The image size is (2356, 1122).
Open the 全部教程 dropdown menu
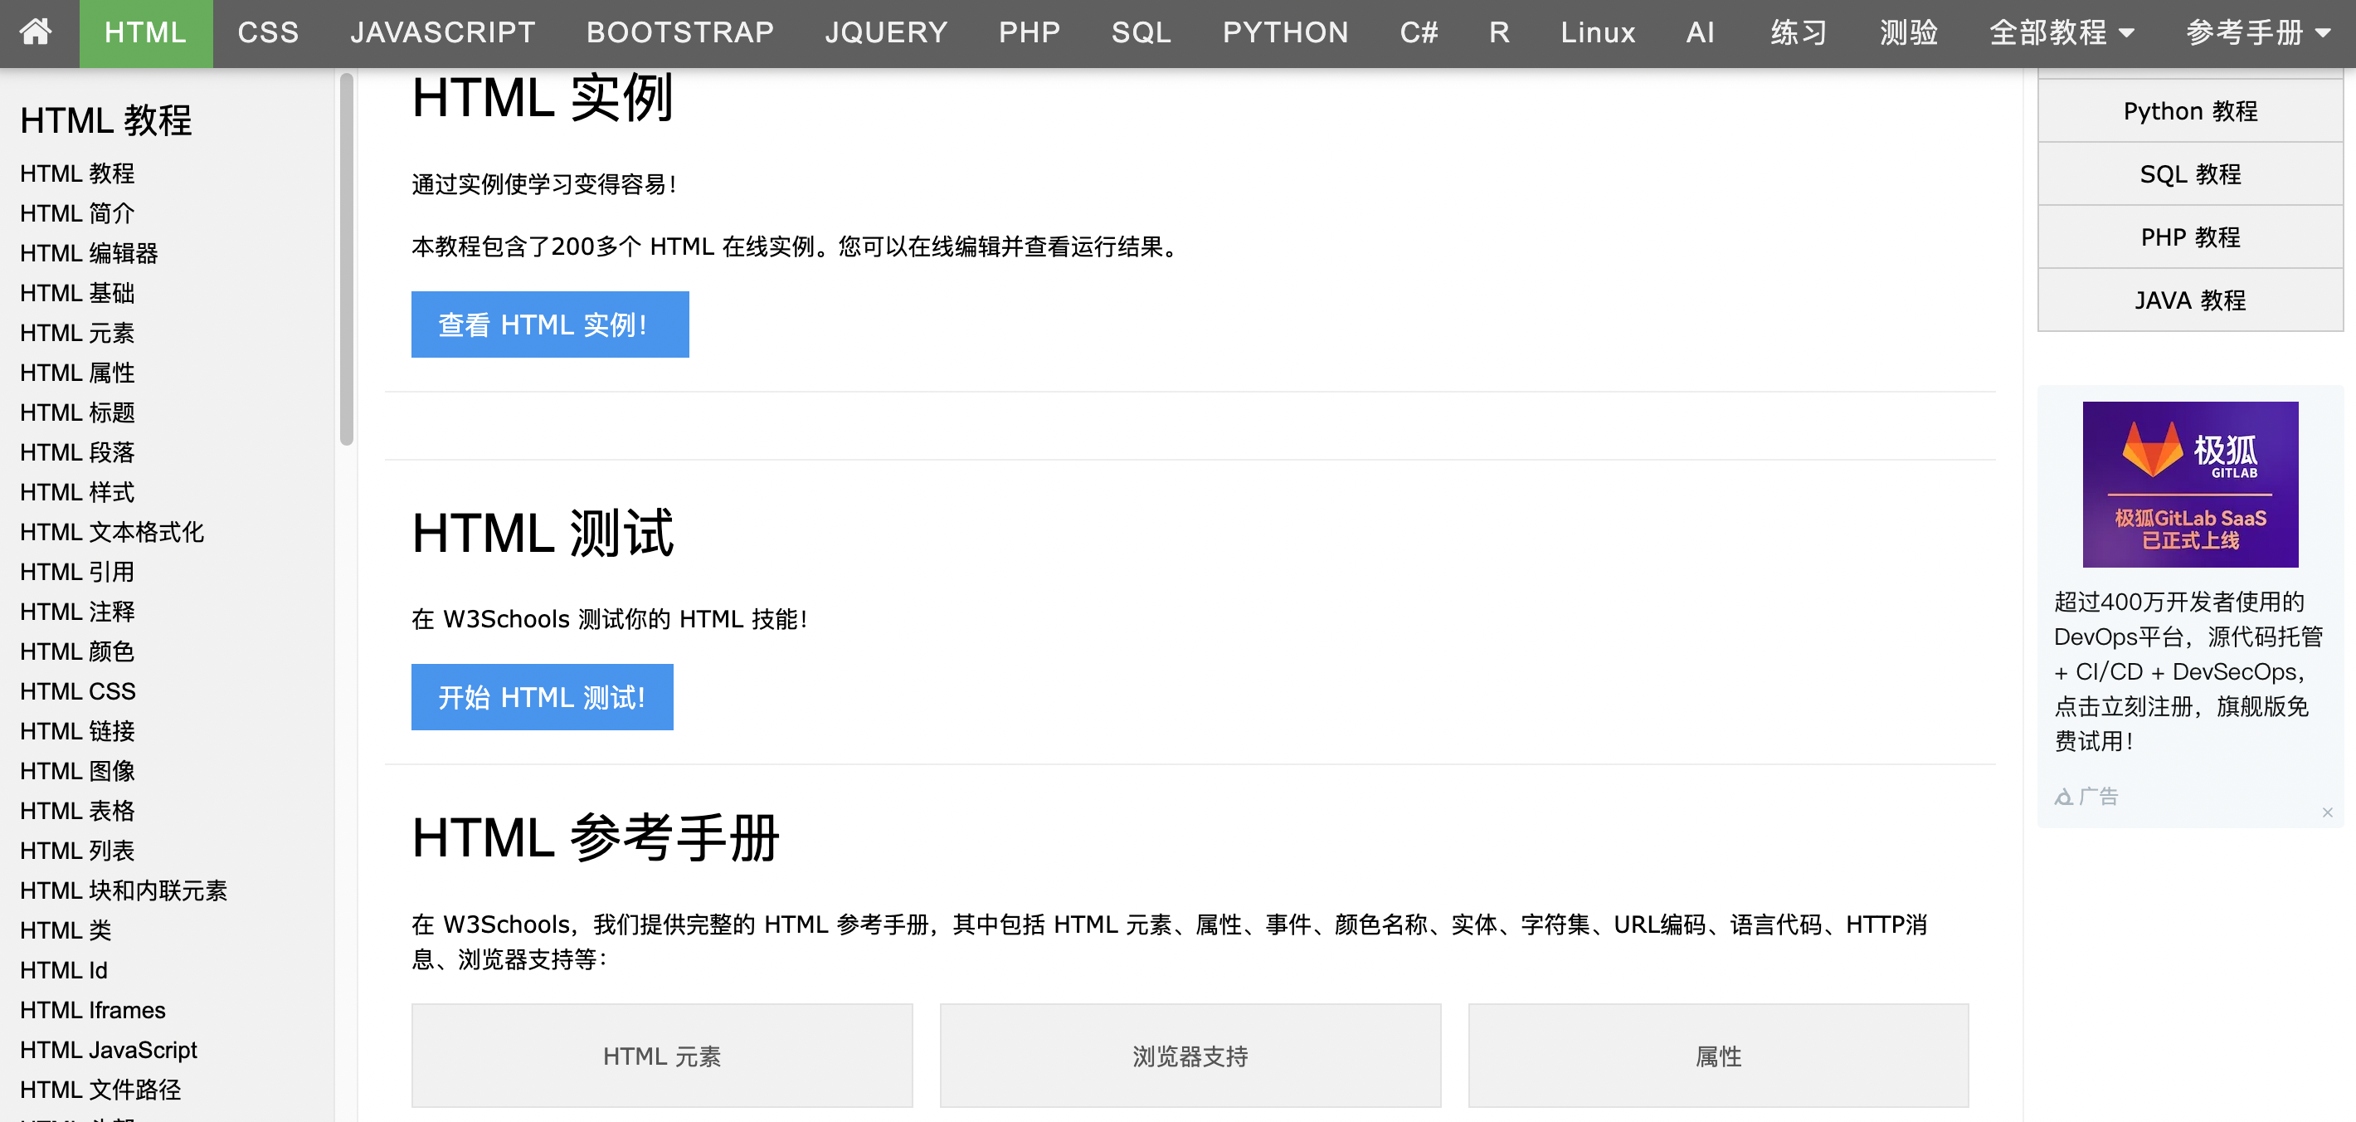[2061, 33]
